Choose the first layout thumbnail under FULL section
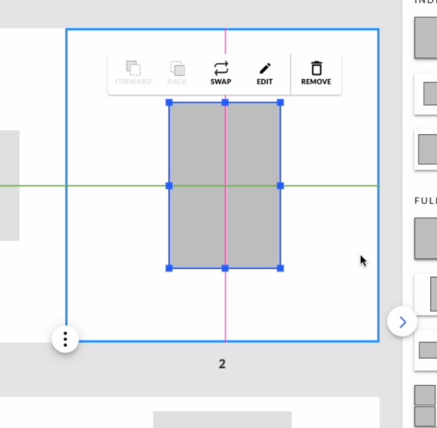Viewport: 437px width, 428px height. (x=426, y=239)
